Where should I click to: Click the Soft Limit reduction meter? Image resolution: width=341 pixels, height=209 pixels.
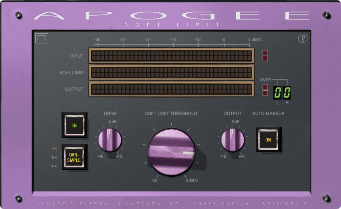coord(171,72)
